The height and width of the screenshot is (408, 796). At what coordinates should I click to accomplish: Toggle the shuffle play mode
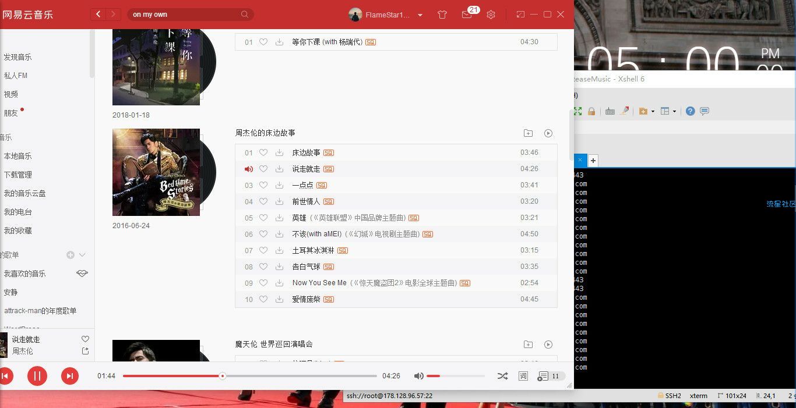pos(502,376)
